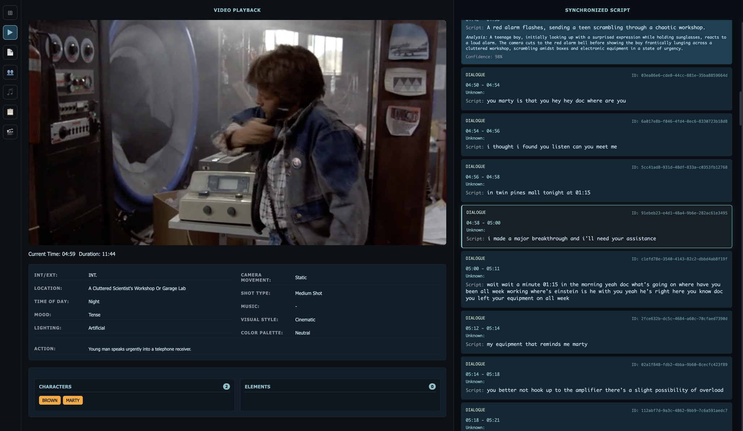743x431 pixels.
Task: Open the clipboard sidebar icon
Action: 10,112
